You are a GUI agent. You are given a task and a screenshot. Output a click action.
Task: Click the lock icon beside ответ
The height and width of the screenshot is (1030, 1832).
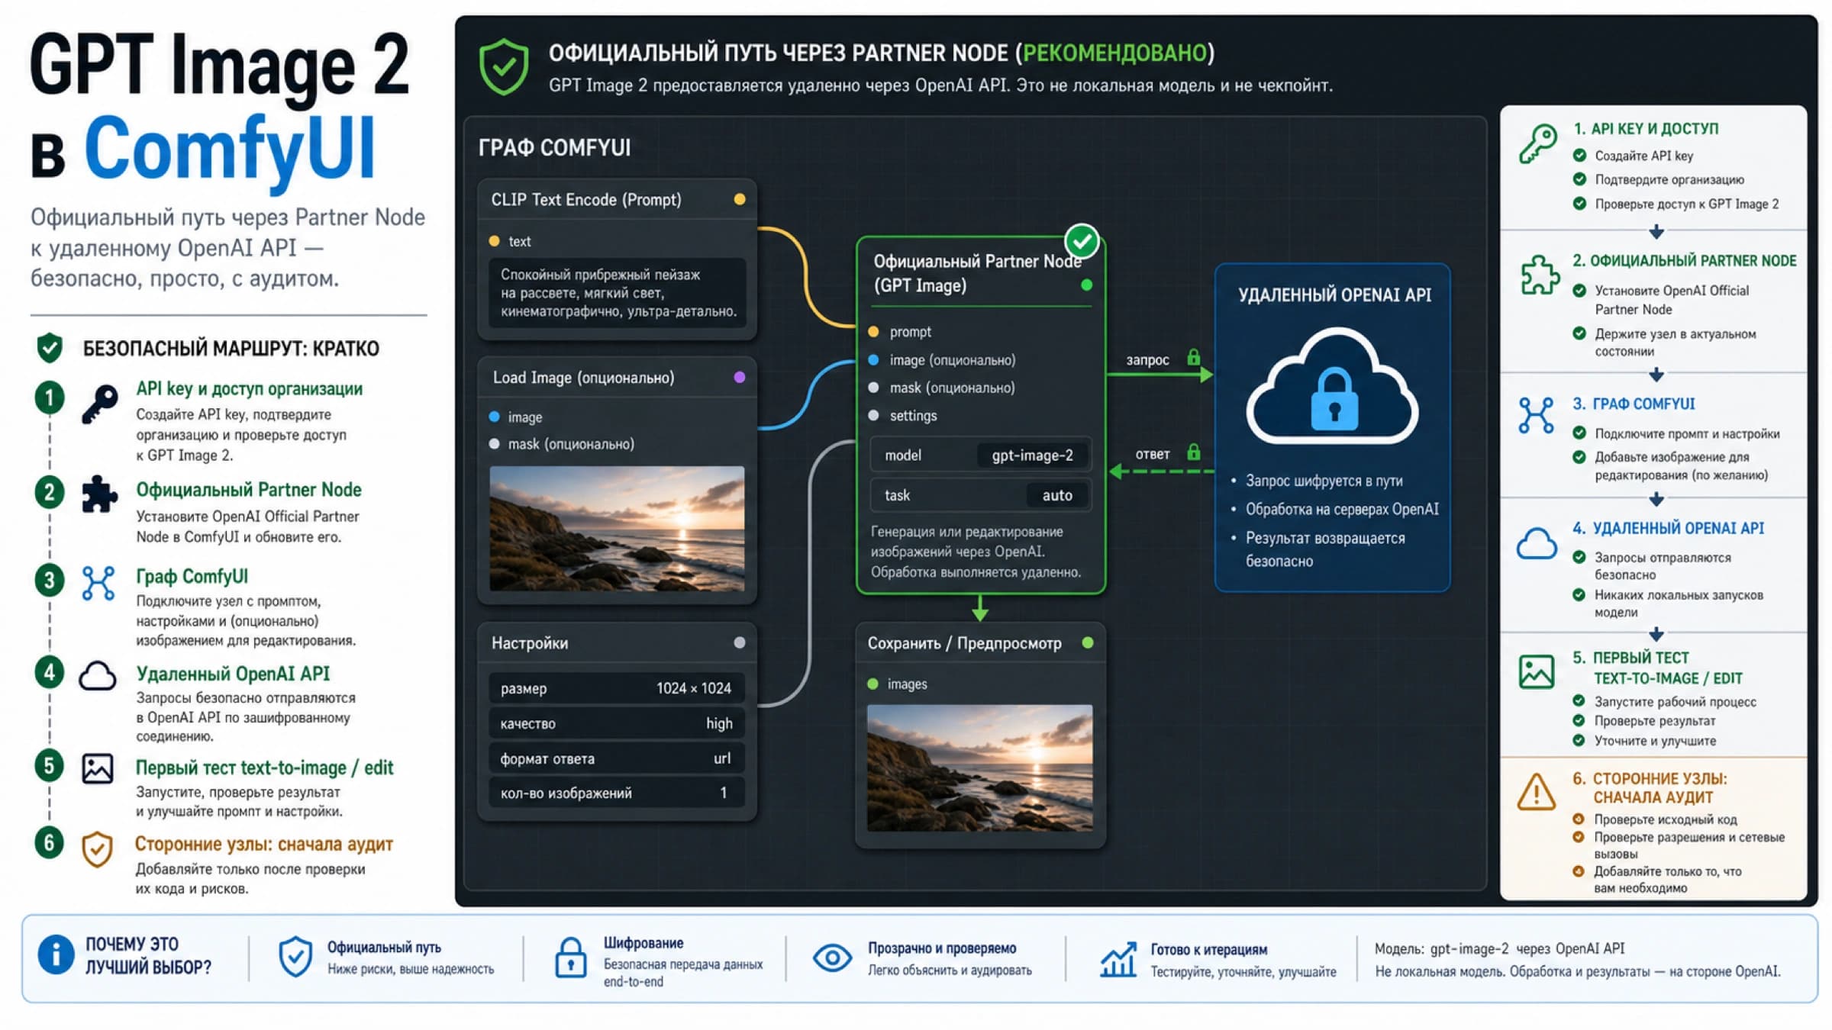click(1194, 452)
